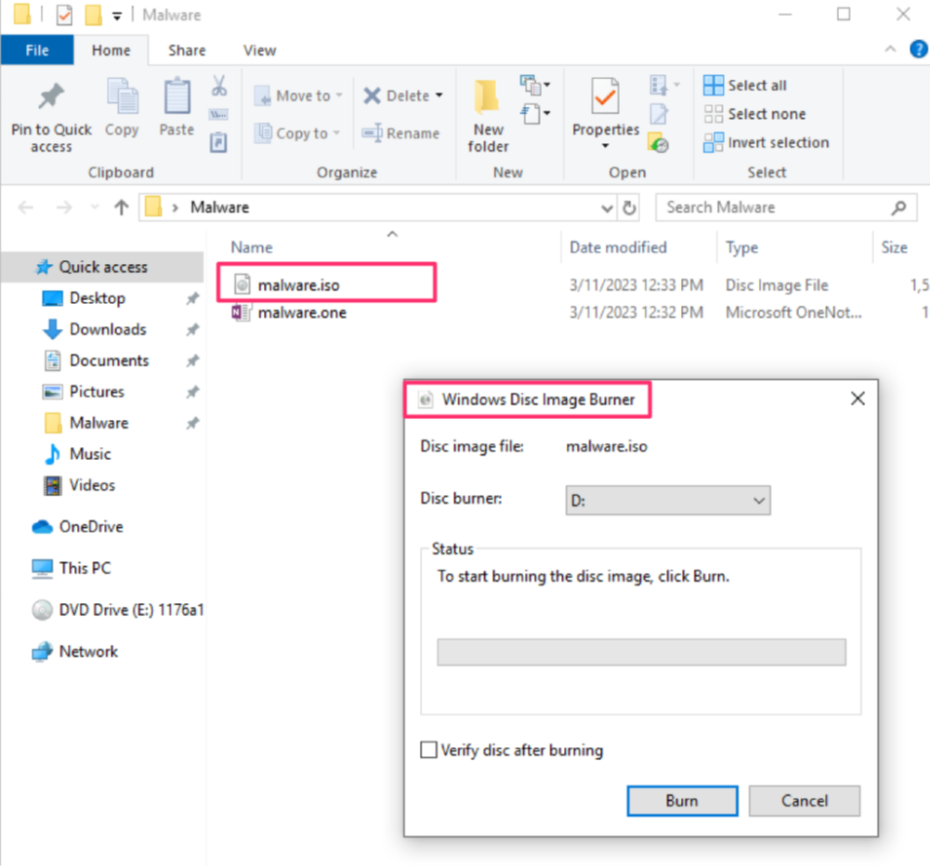Enable Verify disc after burning
The height and width of the screenshot is (867, 930).
point(428,750)
